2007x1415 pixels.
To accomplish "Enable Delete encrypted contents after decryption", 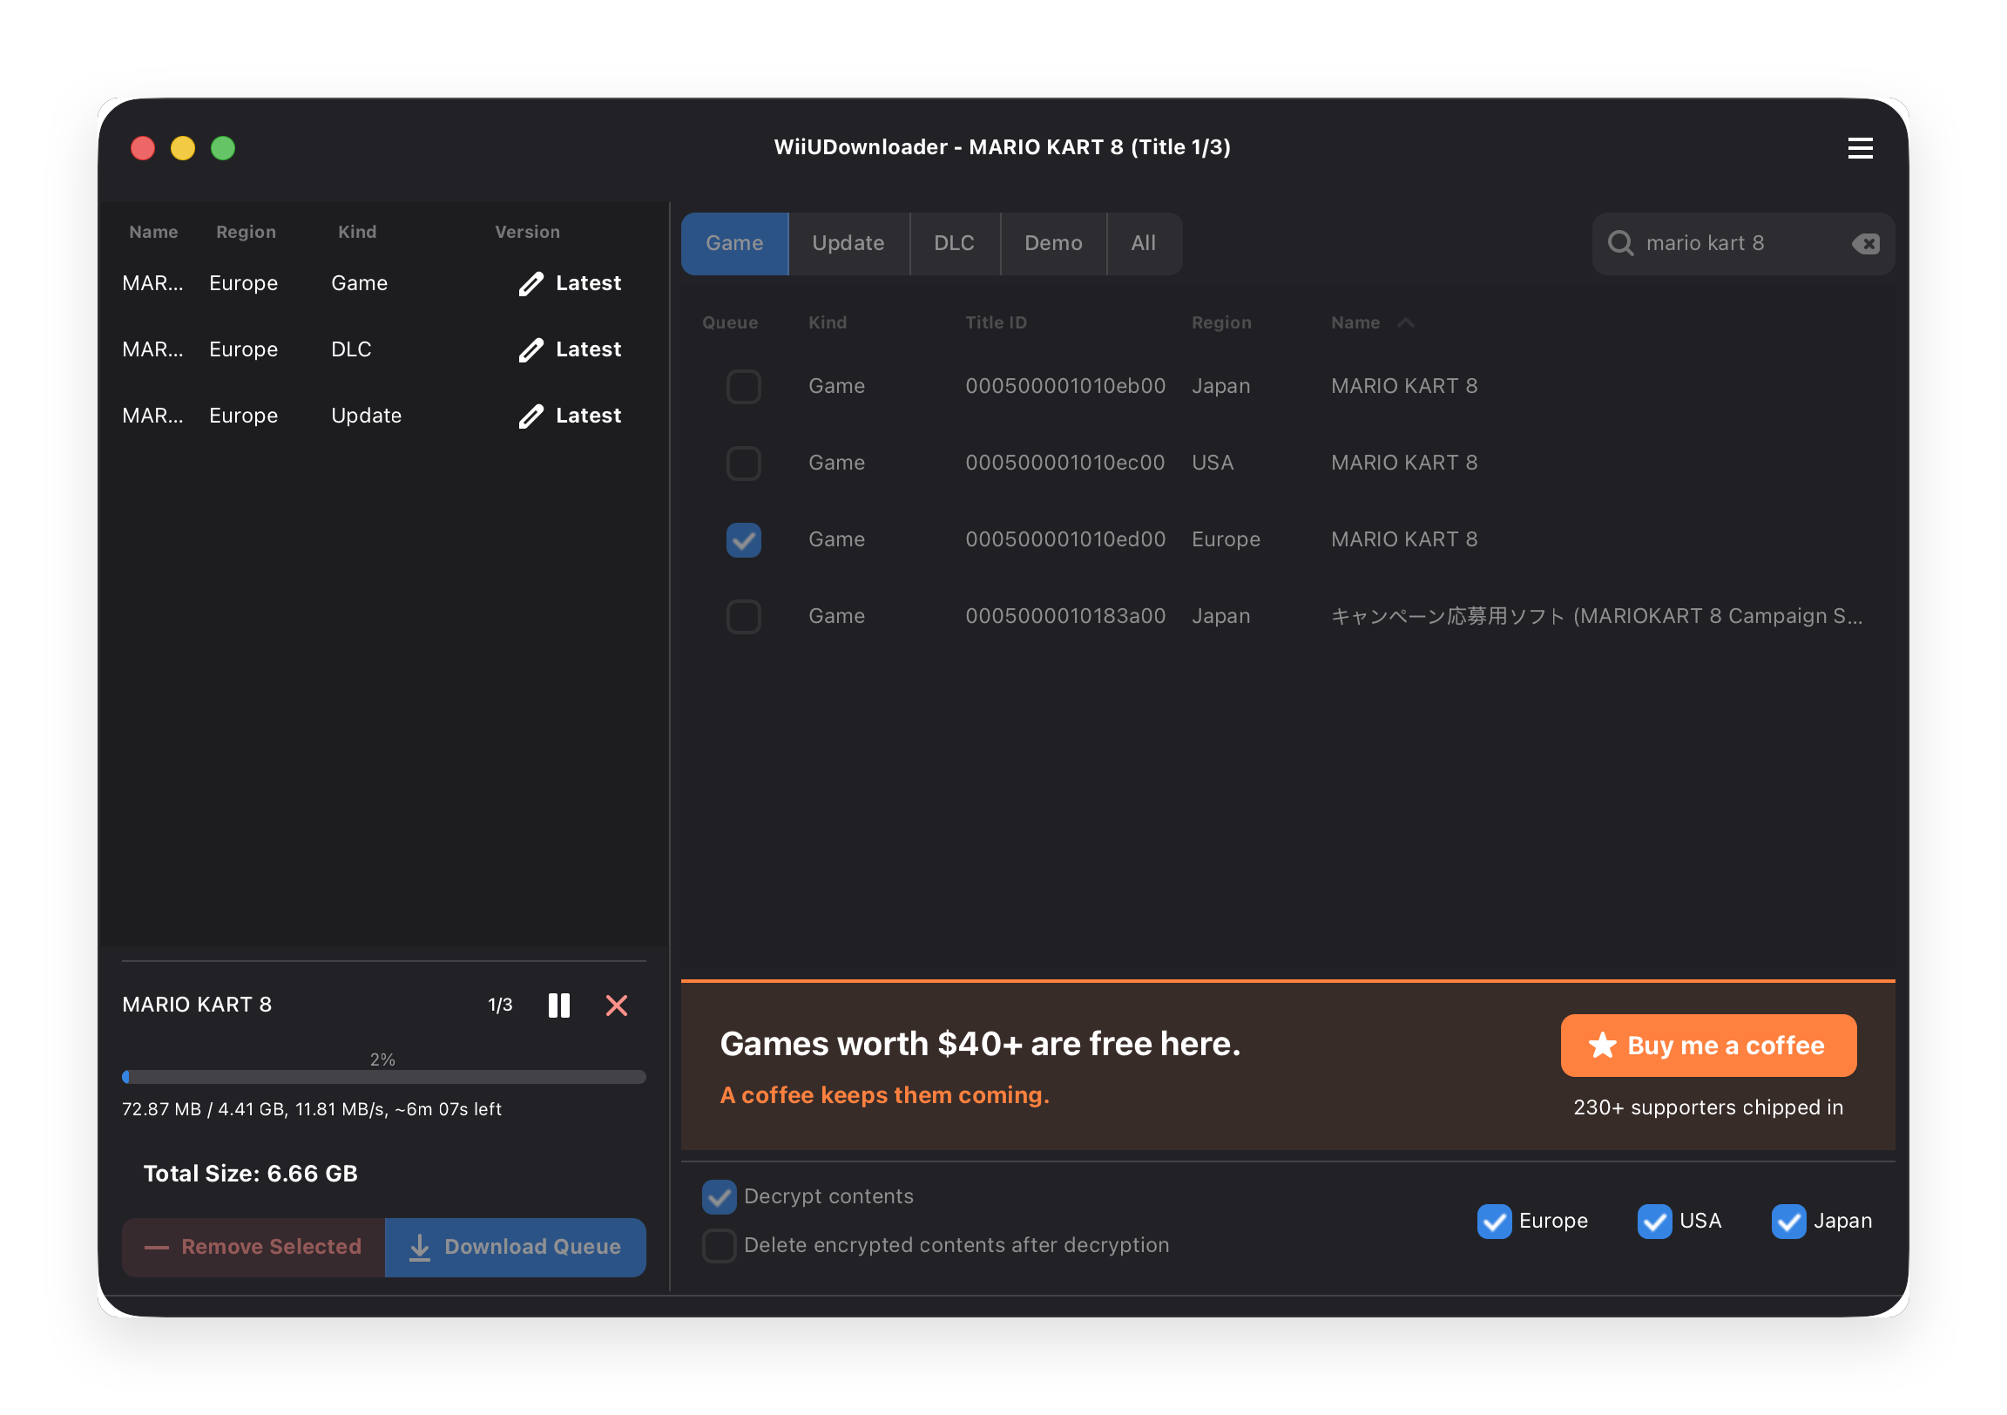I will pos(719,1245).
